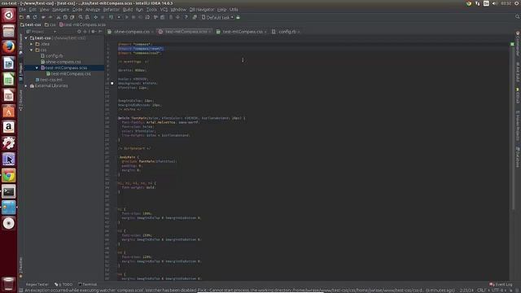
Task: Click the CRLF line separator selector
Action: click(x=482, y=291)
